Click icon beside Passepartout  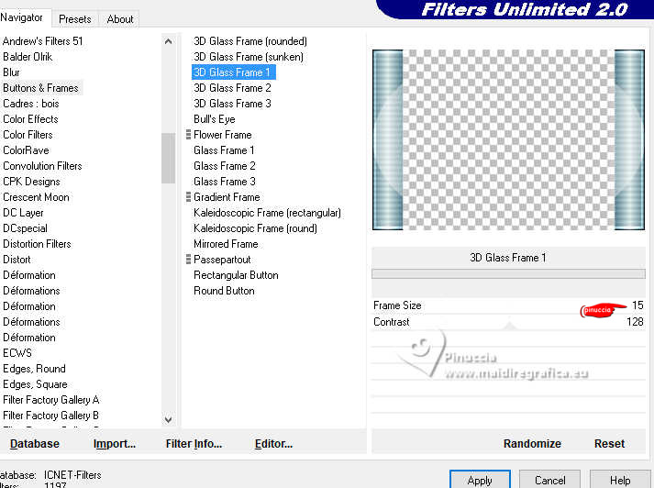[189, 260]
